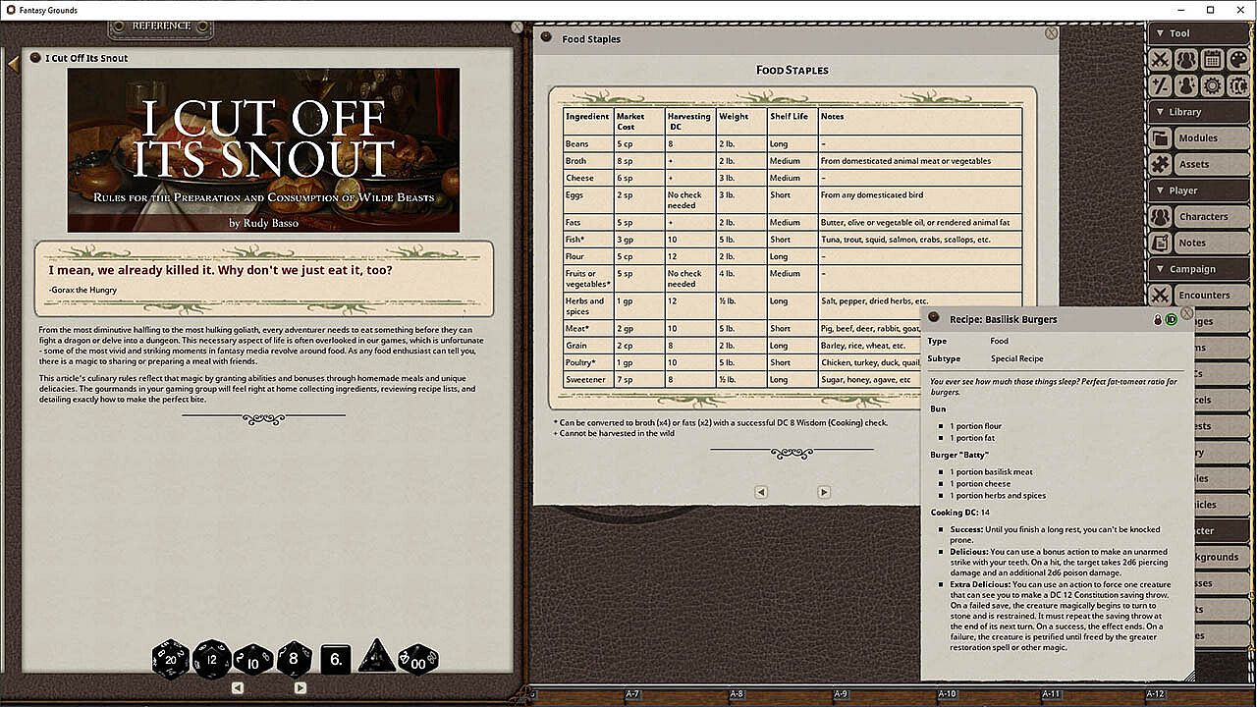Image resolution: width=1257 pixels, height=707 pixels.
Task: Click the Gorax the Hungry attribution
Action: [82, 290]
